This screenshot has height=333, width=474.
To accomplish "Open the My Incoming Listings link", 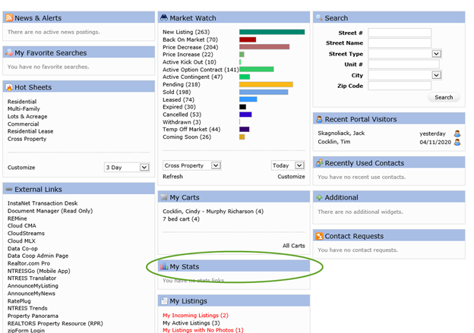I will [x=195, y=315].
